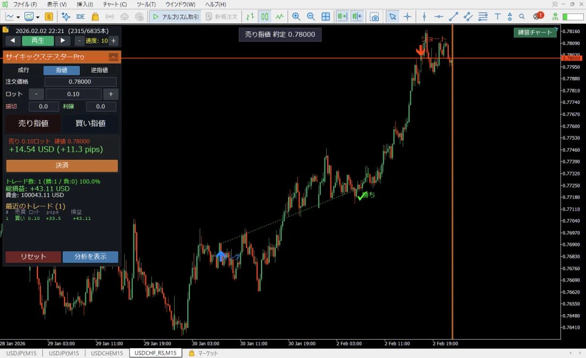Take a chart screenshot with camera icon
The height and width of the screenshot is (358, 586).
374,16
